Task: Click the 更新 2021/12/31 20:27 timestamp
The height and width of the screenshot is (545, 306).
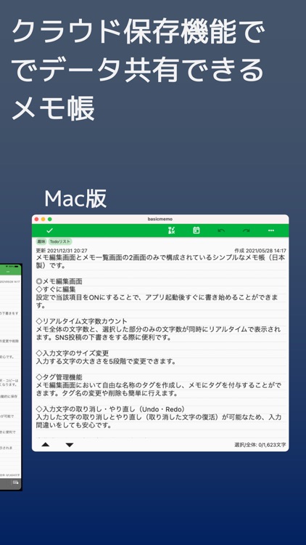Action: click(x=62, y=251)
